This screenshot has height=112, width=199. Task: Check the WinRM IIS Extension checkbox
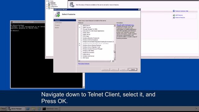pos(81,53)
